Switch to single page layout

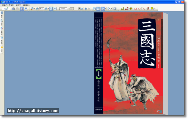94,9
